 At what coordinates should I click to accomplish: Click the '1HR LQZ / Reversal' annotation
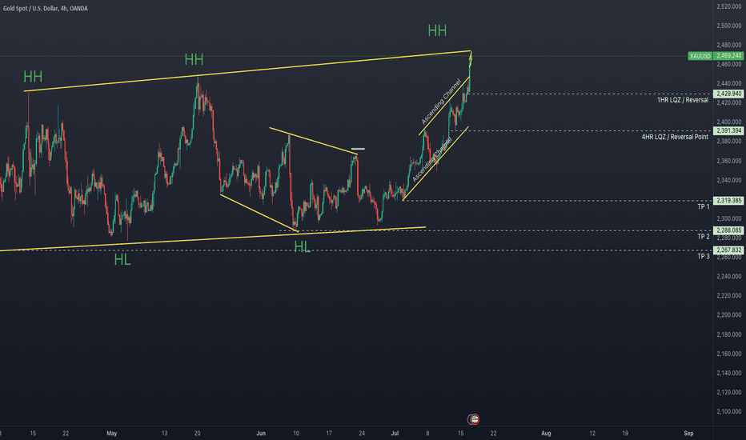683,100
